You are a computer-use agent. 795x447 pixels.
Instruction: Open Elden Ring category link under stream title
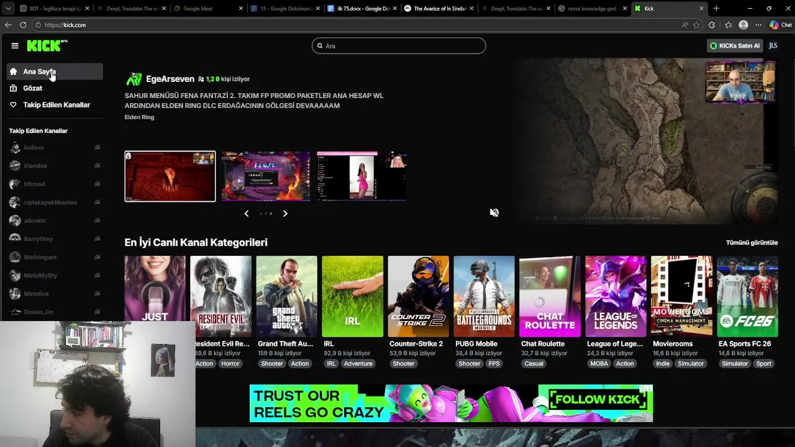coord(139,117)
